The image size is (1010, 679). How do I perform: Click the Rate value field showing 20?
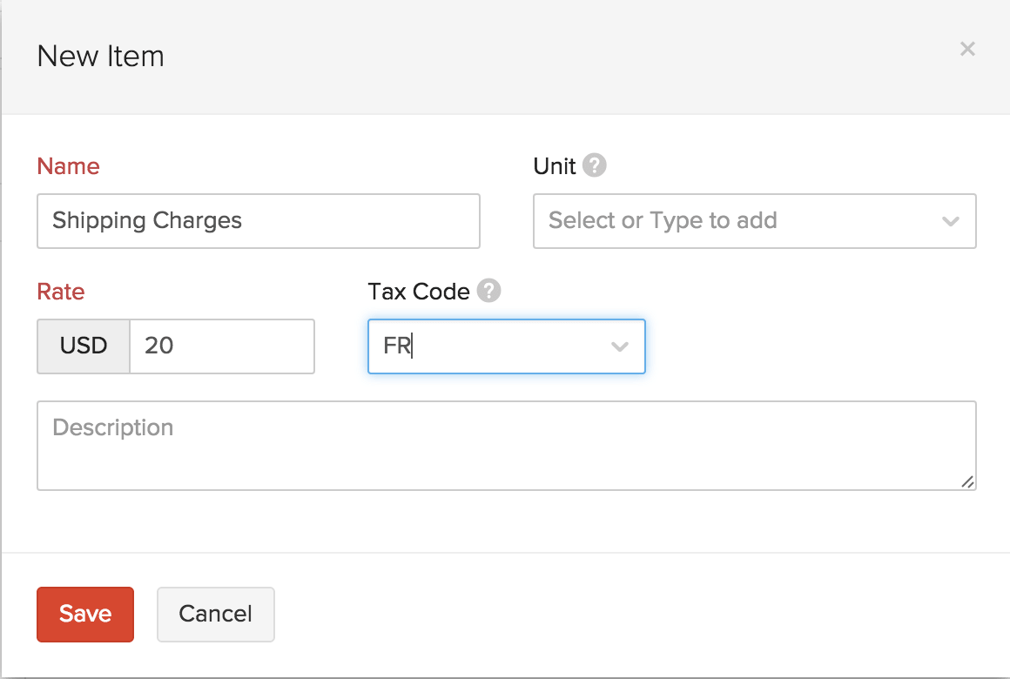(x=222, y=346)
